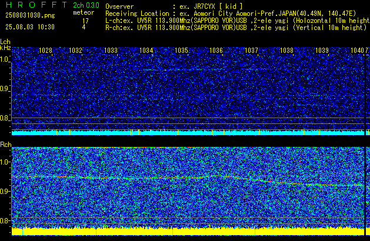370x241 pixels.
Task: Click the Rch 0.9 kHz axis label
Action: point(5,191)
